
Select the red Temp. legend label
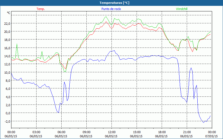41,9
